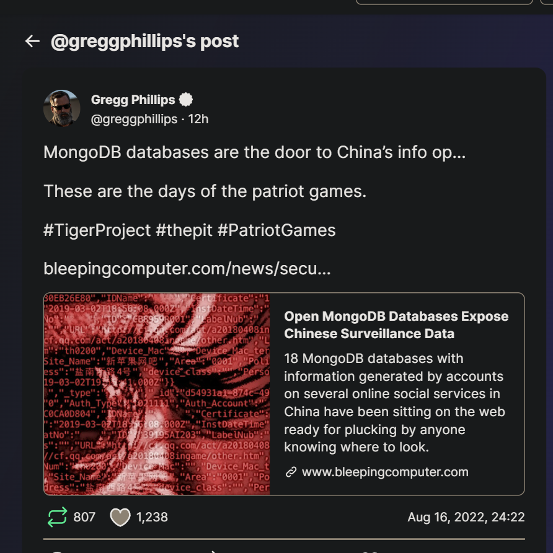The width and height of the screenshot is (553, 553).
Task: Click the green repost icon
Action: coord(57,517)
